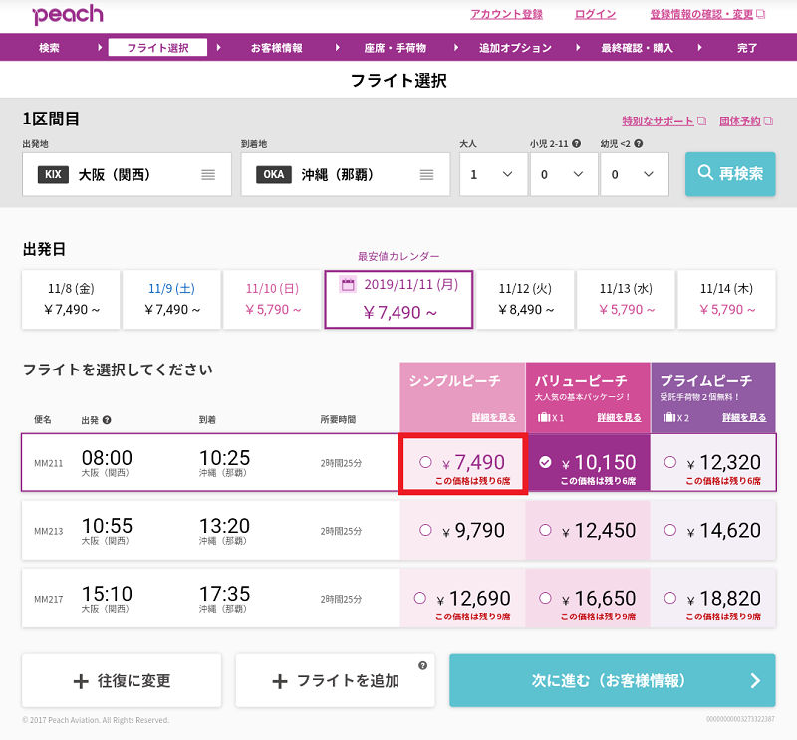Click the Peach logo
797x740 pixels.
[68, 14]
